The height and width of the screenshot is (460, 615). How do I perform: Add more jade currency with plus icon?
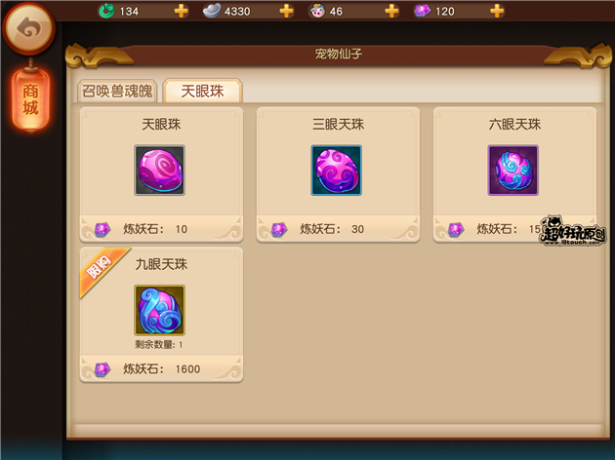(x=182, y=11)
